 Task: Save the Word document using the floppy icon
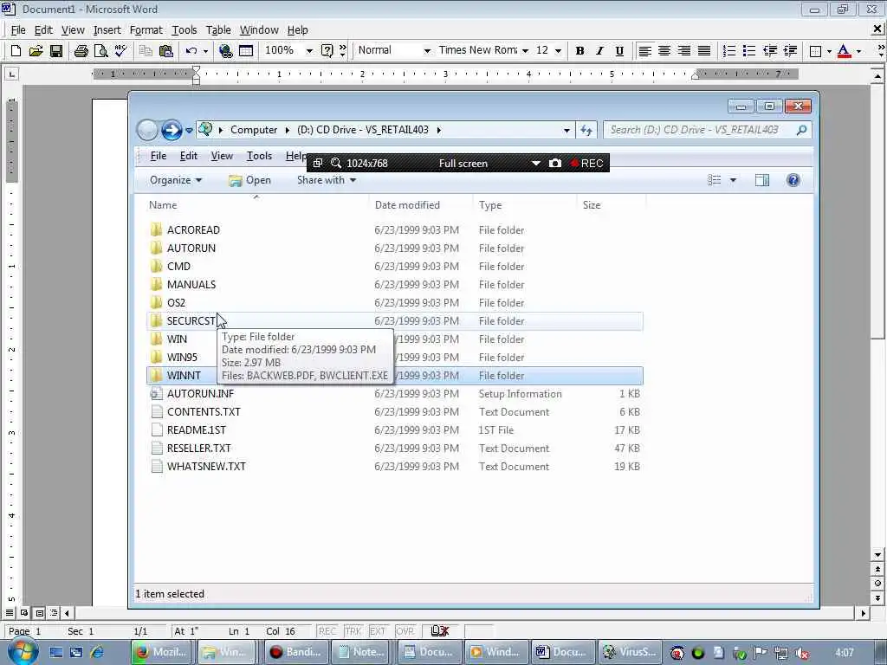coord(56,51)
